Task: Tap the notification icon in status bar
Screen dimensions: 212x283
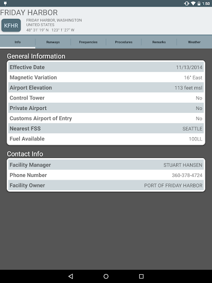Action: pyautogui.click(x=5, y=3)
